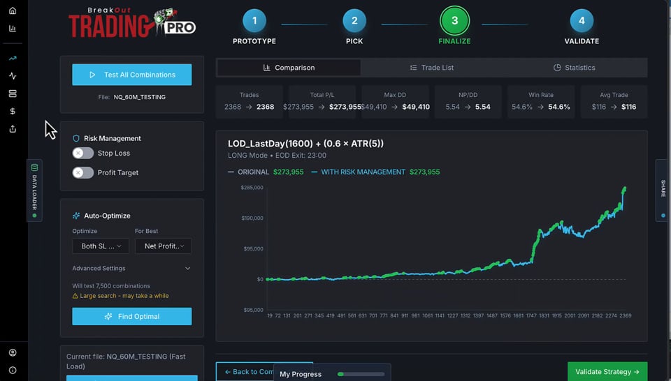Viewport: 671px width, 381px height.
Task: Open the home icon in sidebar
Action: [x=13, y=10]
